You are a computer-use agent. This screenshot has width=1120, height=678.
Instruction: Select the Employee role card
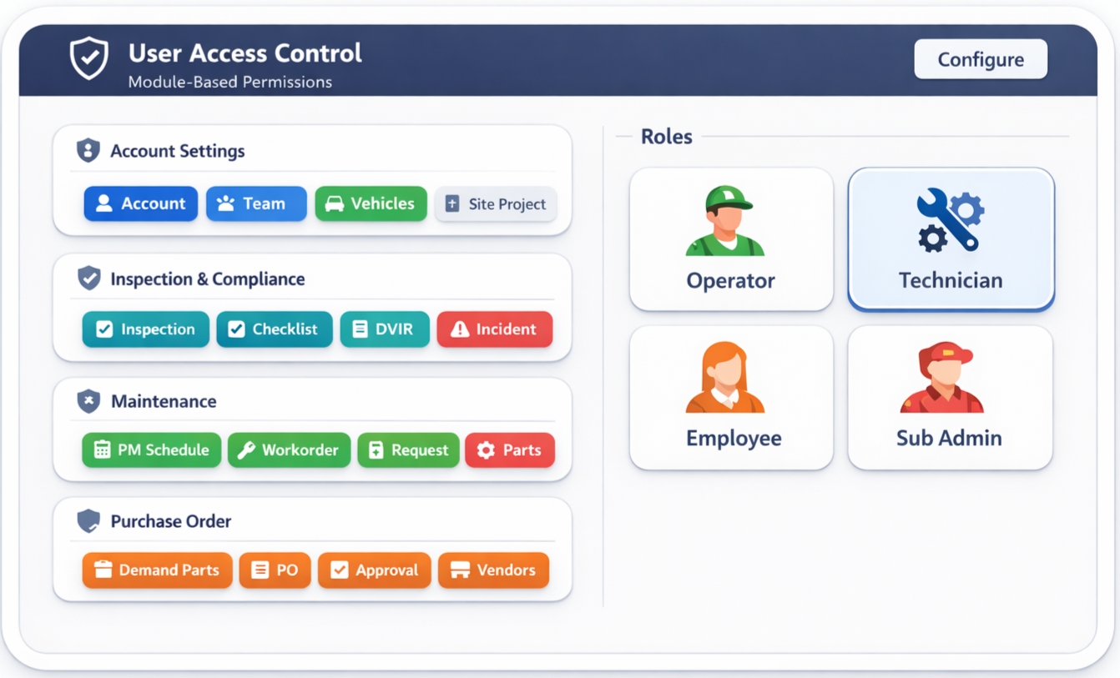pos(730,398)
